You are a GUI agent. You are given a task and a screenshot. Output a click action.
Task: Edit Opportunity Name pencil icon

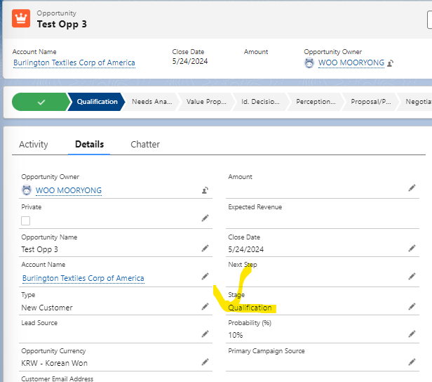click(205, 249)
